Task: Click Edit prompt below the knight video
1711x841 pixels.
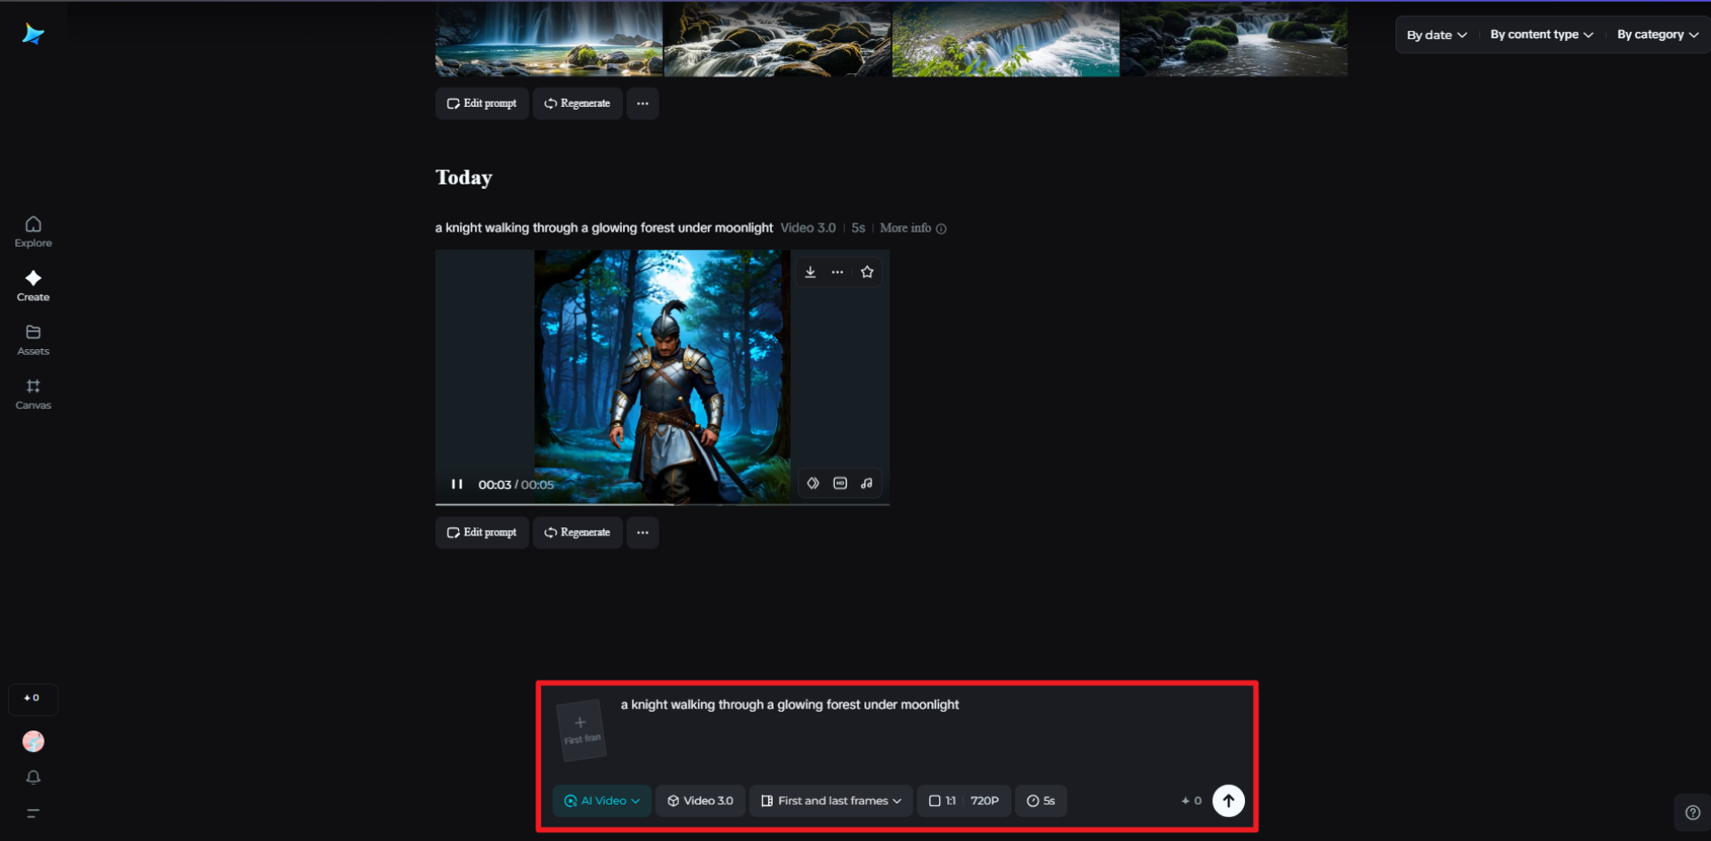Action: (x=482, y=533)
